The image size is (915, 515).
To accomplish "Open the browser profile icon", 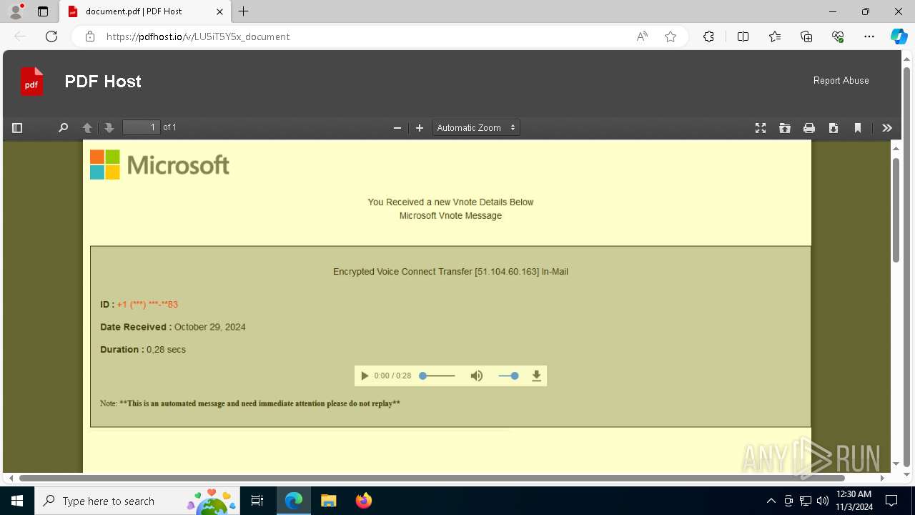I will click(16, 11).
